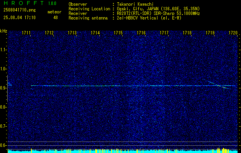Click the 1719 time marker
The width and height of the screenshot is (241, 153).
(x=210, y=33)
